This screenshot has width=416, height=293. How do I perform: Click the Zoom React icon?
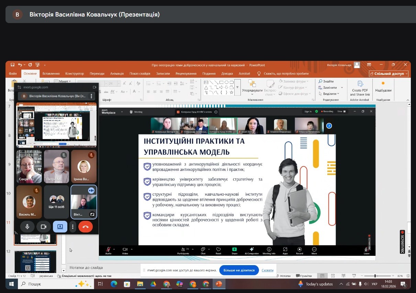pos(218,249)
